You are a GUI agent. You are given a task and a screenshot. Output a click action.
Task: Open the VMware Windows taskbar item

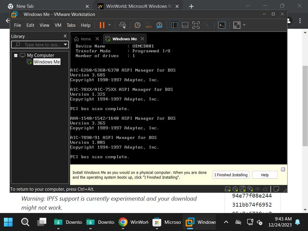coord(200,222)
